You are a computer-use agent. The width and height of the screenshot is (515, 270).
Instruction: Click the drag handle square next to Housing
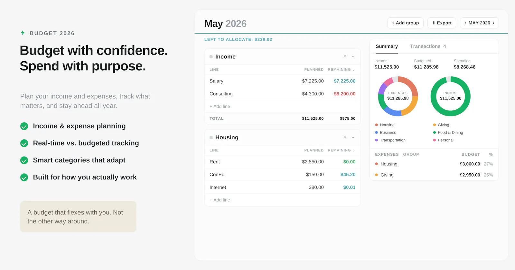coord(211,137)
